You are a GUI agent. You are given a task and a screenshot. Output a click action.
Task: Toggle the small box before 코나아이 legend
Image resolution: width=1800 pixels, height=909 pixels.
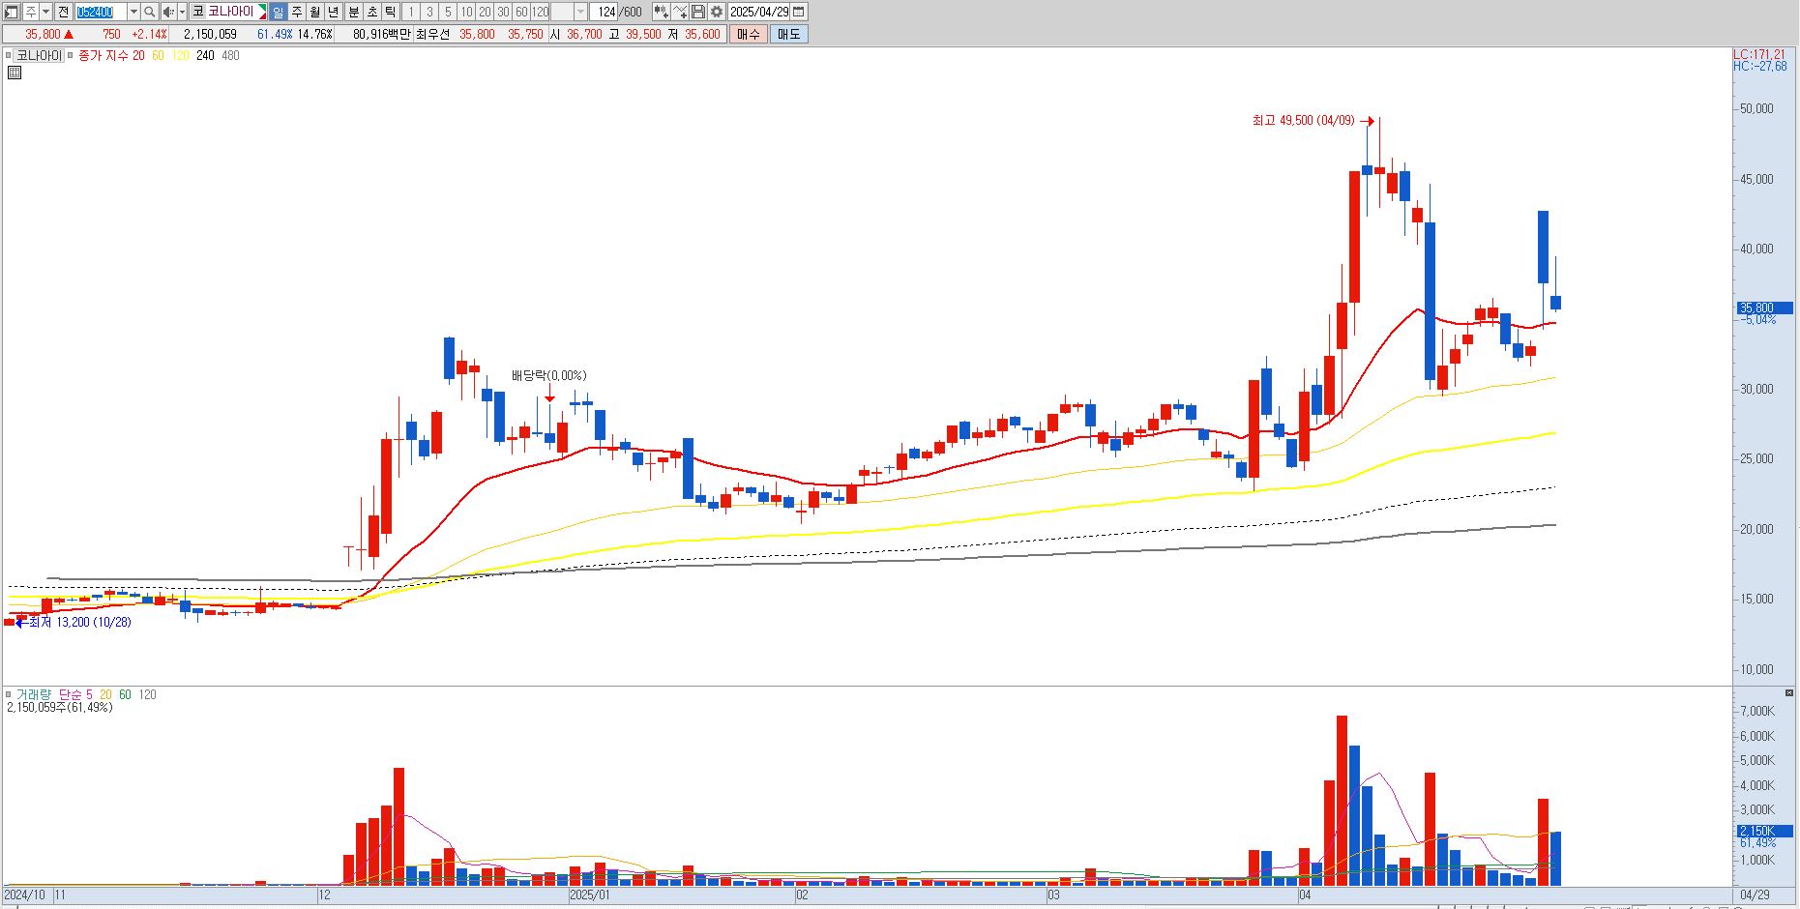[x=9, y=56]
